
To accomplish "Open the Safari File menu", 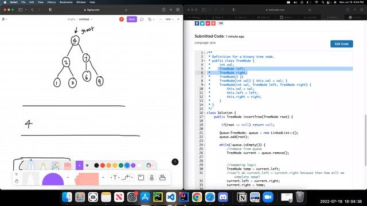I will (x=24, y=2).
